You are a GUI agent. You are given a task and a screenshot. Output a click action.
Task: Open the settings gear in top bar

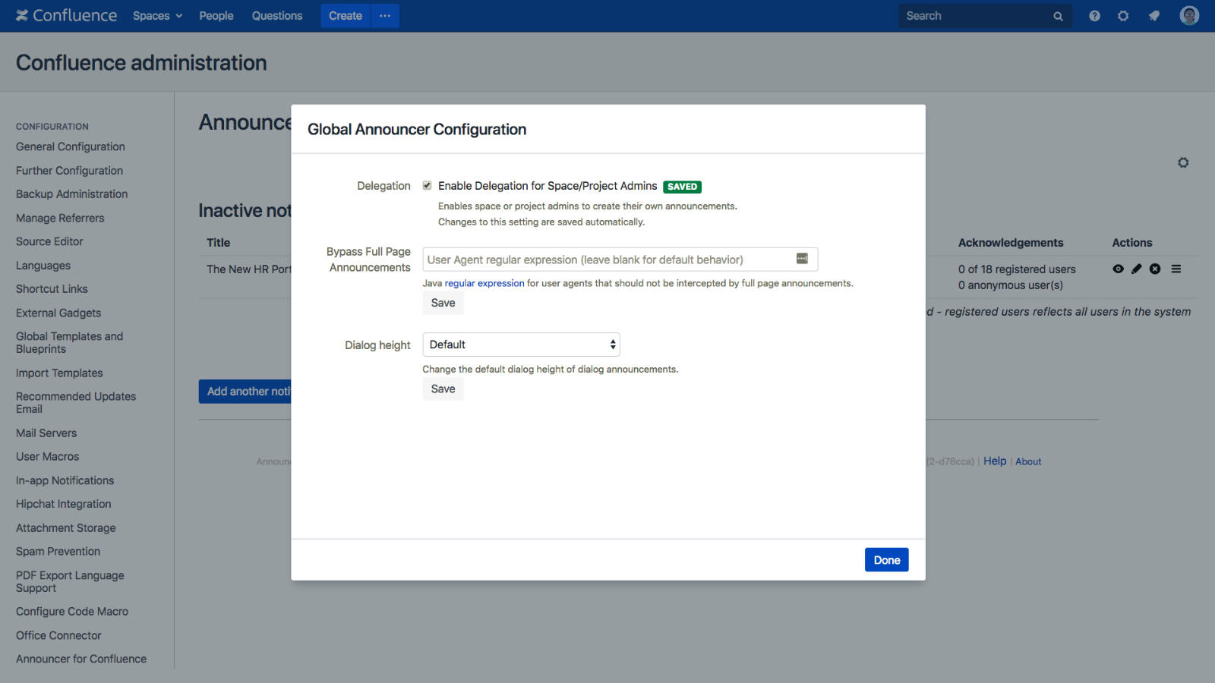point(1123,16)
